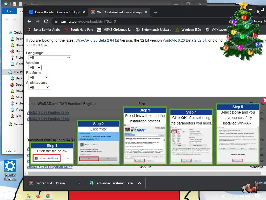The width and height of the screenshot is (266, 200).
Task: Open the Endermanch Malware bookmark
Action: [x=154, y=30]
